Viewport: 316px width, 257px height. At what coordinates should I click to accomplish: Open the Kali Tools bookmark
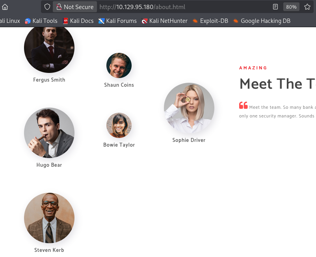41,21
